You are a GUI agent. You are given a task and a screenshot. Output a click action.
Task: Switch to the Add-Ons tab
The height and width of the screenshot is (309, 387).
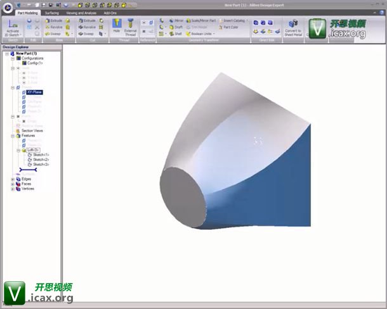(x=110, y=13)
